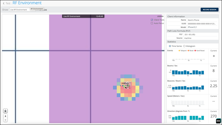Select the Time Series radio button
Viewport: 222px width, 125px height.
click(170, 46)
